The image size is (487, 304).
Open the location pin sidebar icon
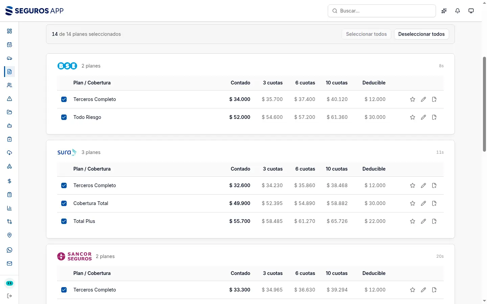pos(9,235)
